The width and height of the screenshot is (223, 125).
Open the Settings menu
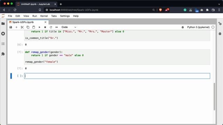[x=65, y=16]
